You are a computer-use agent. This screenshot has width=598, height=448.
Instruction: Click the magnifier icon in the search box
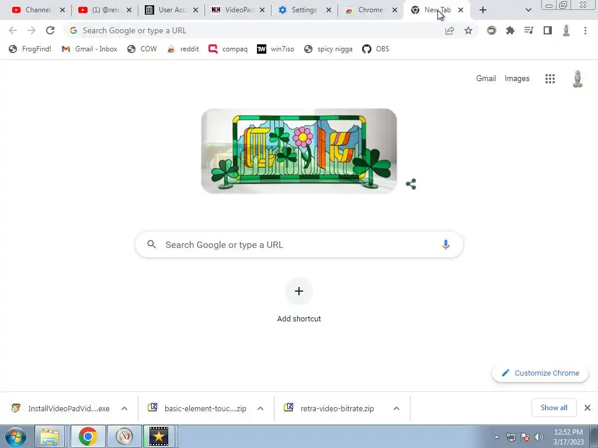151,244
